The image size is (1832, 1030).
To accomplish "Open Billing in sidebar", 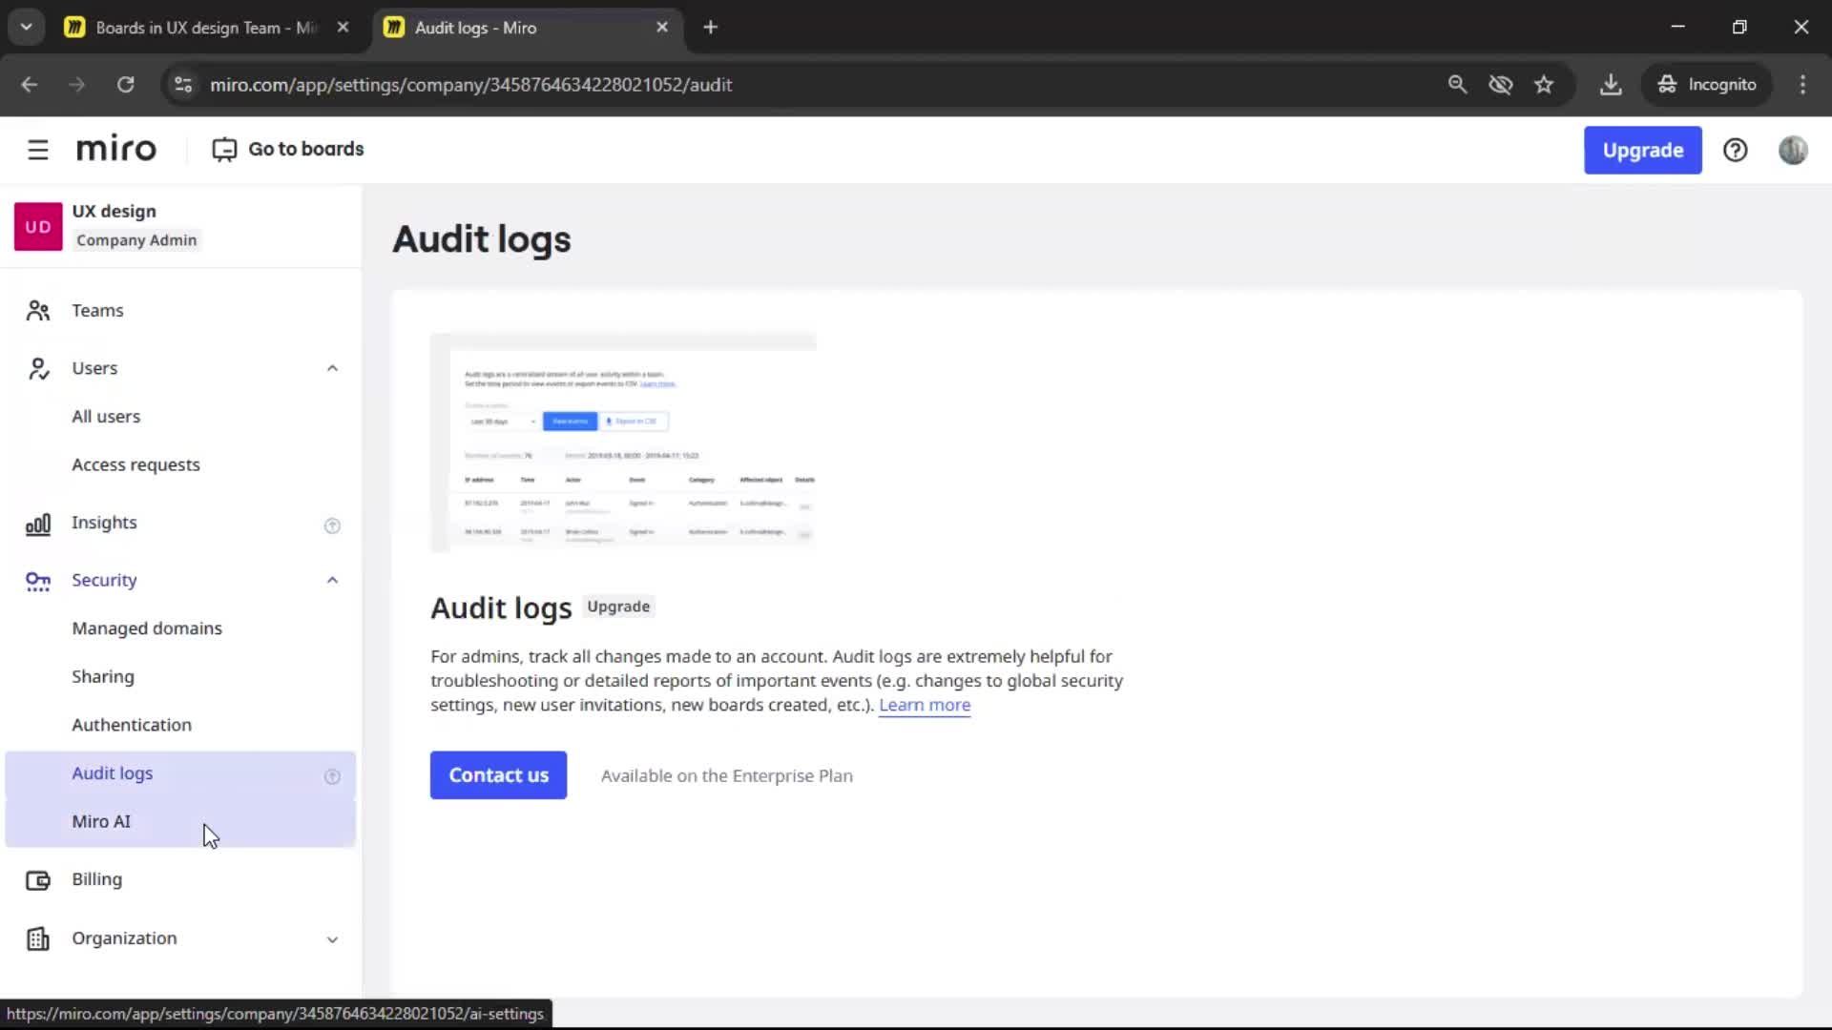I will [x=180, y=880].
